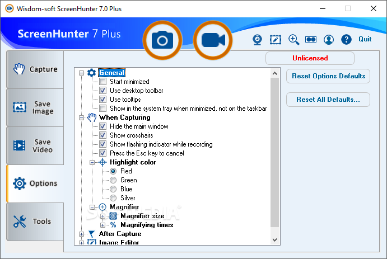Select the When Capturing tree label
Viewport: 387px width, 259px height.
[x=125, y=117]
